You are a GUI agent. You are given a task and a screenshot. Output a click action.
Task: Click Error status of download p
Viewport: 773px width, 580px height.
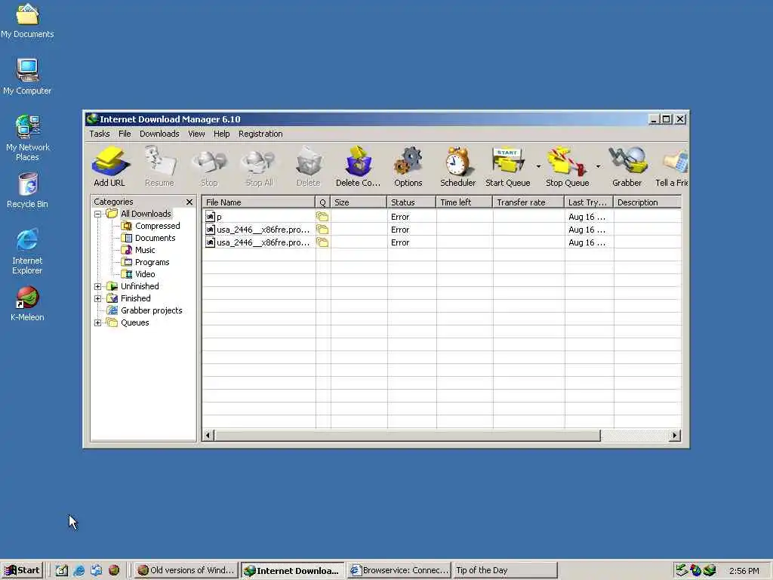point(400,217)
